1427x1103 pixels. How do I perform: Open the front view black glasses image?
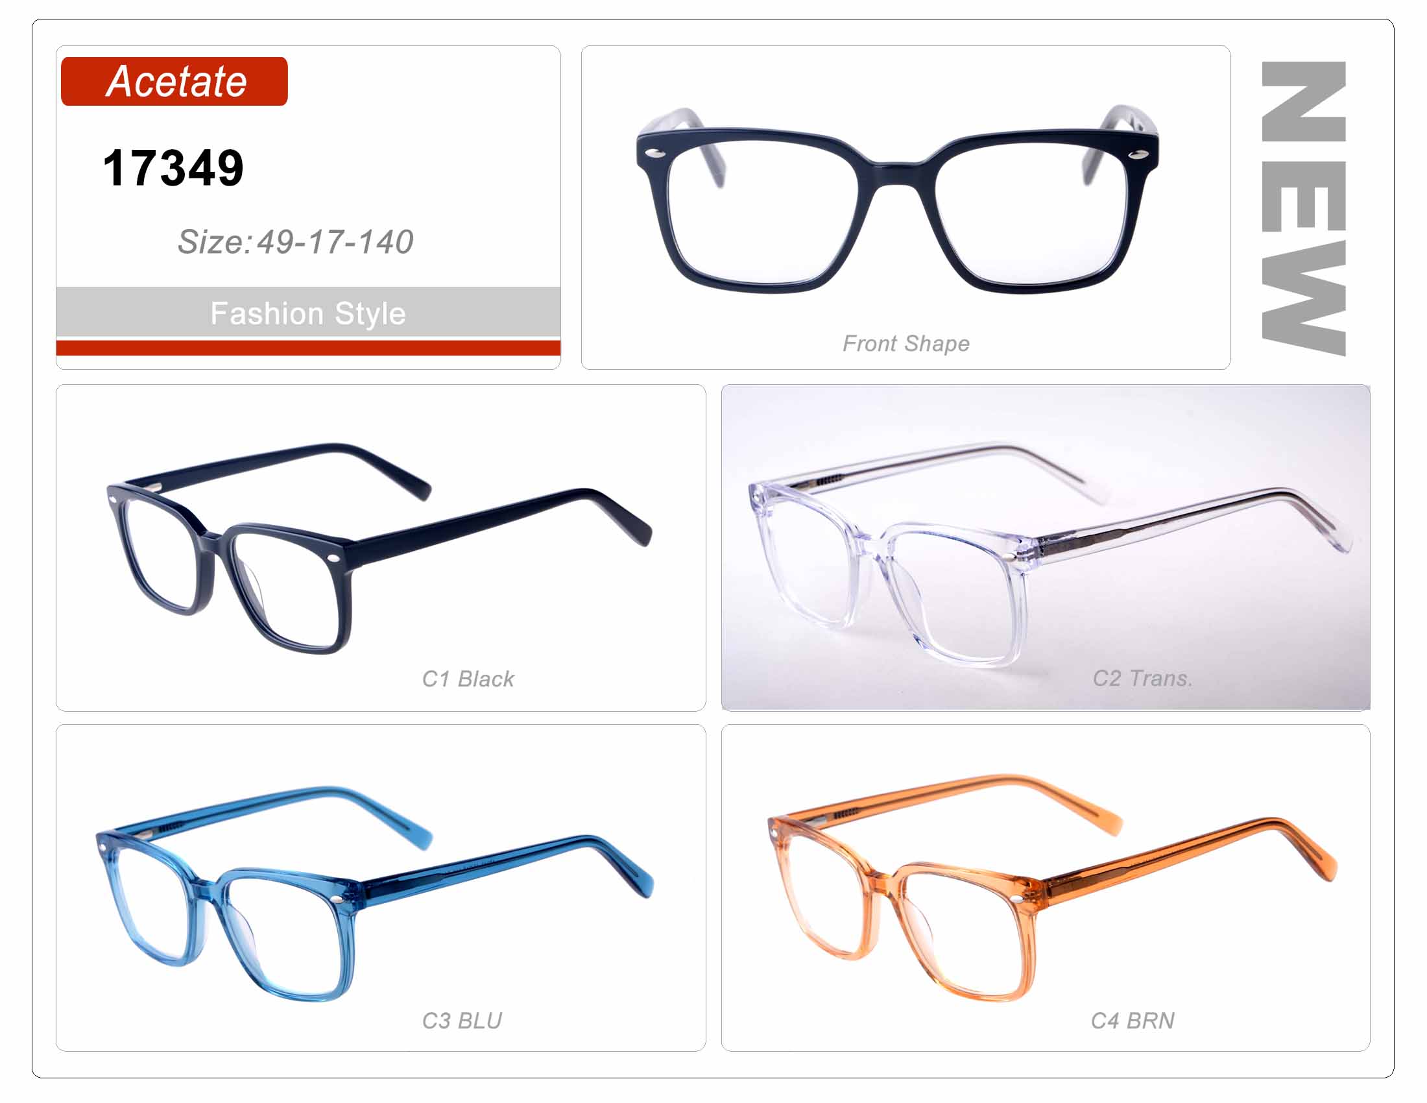pos(898,199)
